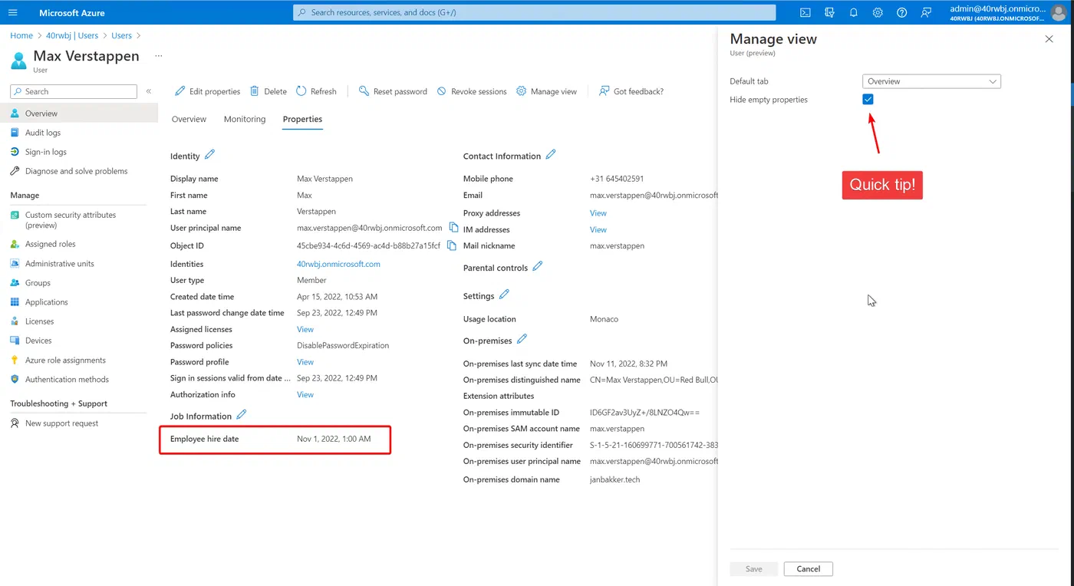1074x586 pixels.
Task: Switch to the Overview tab
Action: click(x=189, y=120)
